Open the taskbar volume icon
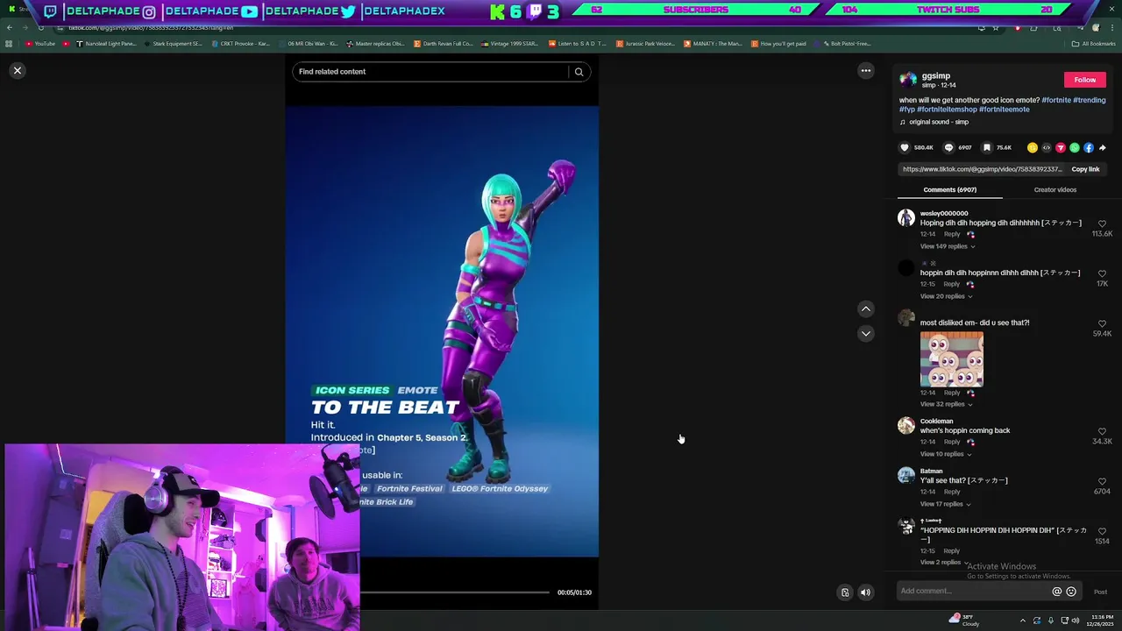The height and width of the screenshot is (631, 1122). click(x=1077, y=620)
